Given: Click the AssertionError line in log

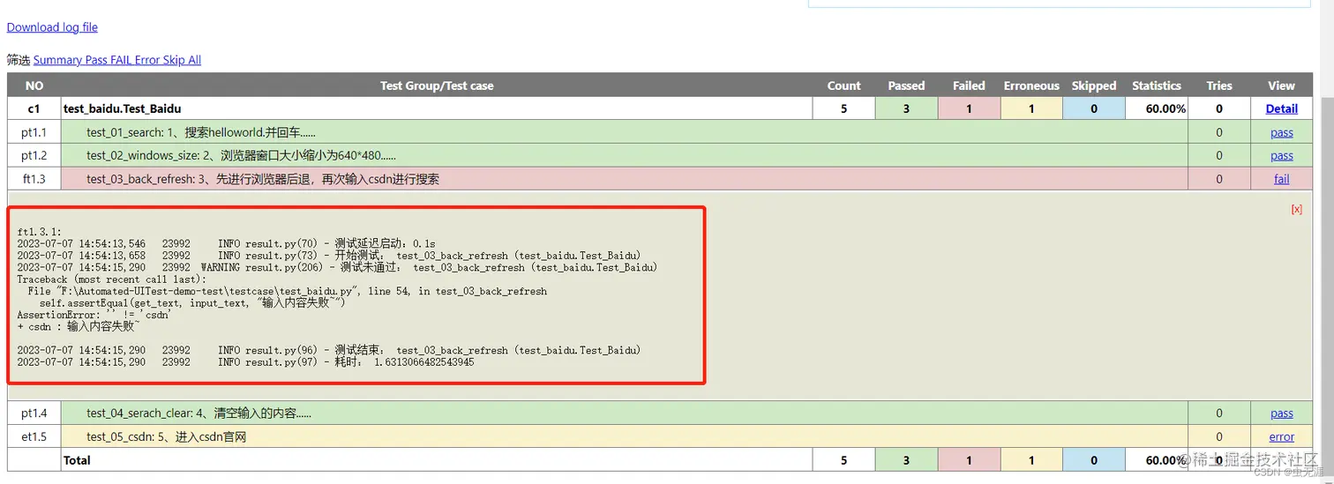Looking at the screenshot, I should [94, 314].
